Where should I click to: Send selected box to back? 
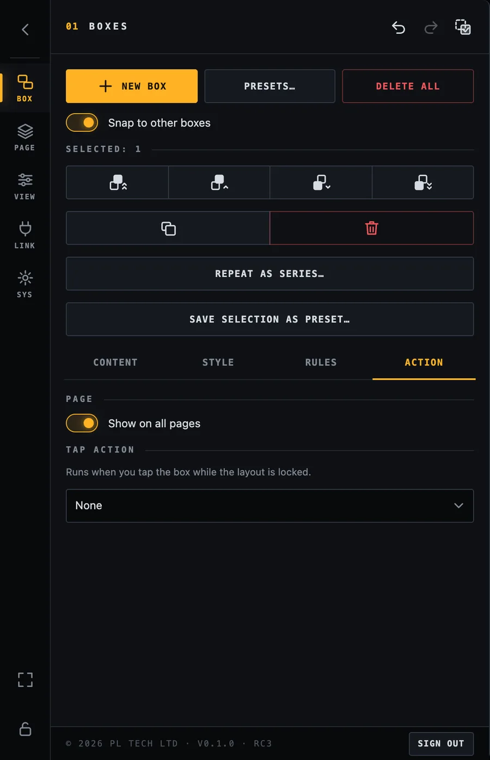tap(423, 182)
